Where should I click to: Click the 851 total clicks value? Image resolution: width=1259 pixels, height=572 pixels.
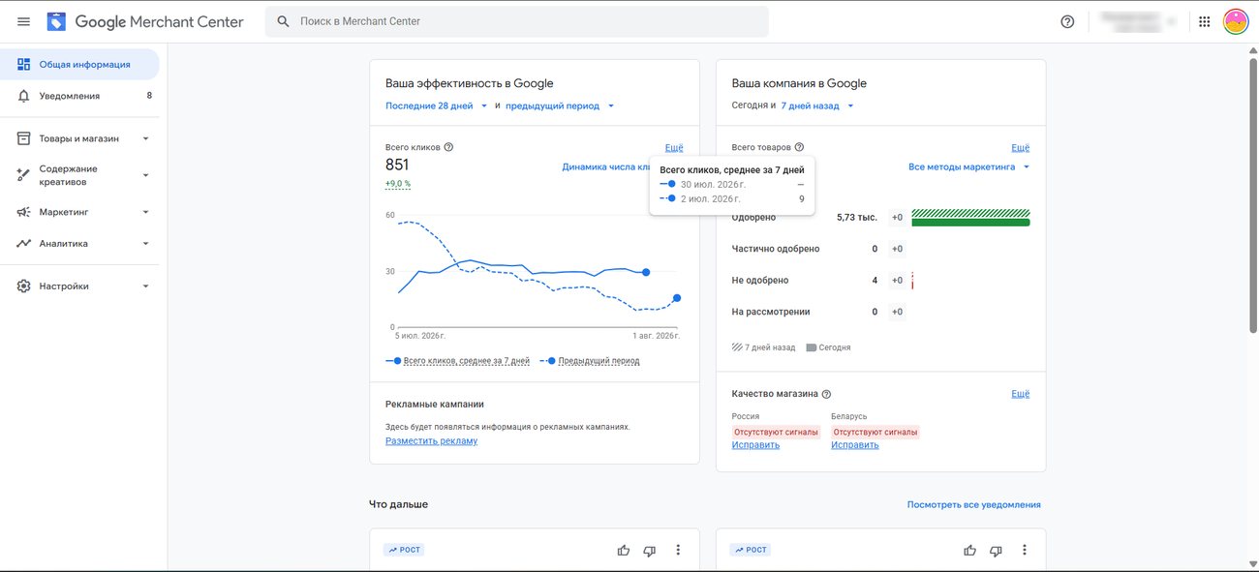(x=397, y=165)
